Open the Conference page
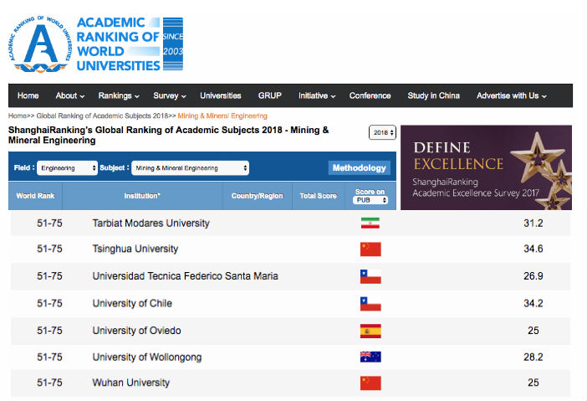Image resolution: width=587 pixels, height=401 pixels. (370, 95)
